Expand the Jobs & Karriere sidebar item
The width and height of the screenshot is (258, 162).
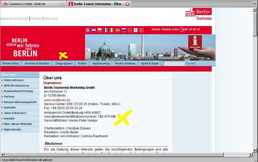point(15,113)
